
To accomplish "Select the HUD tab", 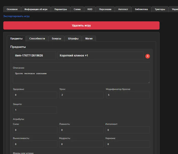I will [90, 9].
